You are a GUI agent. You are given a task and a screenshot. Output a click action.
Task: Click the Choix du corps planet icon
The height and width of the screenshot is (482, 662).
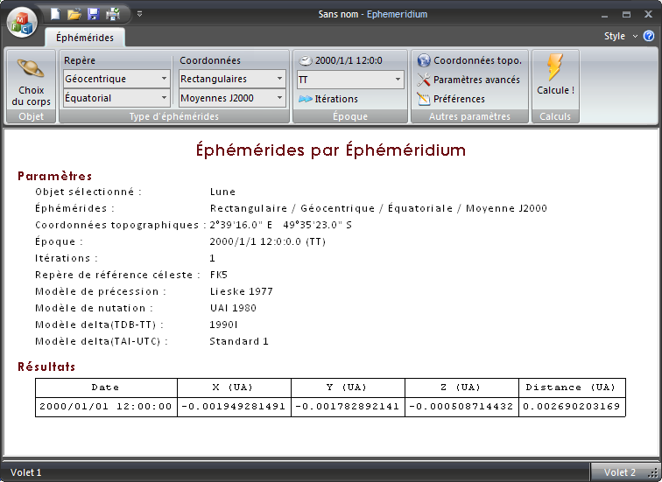32,69
